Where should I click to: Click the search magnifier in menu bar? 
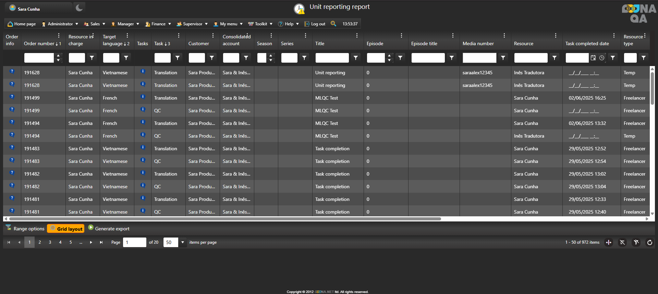click(x=333, y=24)
